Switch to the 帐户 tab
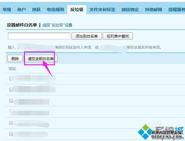Viewport: 185px width, 141px height. pyautogui.click(x=22, y=10)
